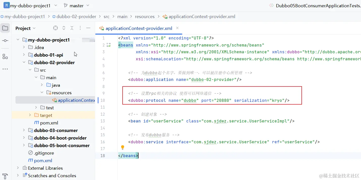Click Expand All icon in Project panel

point(64,28)
